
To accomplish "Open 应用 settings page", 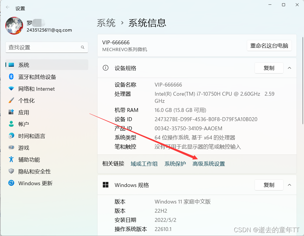I will 47,112.
